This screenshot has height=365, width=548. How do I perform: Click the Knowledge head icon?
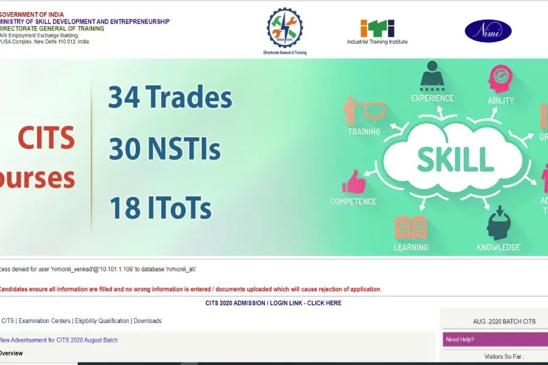click(498, 223)
